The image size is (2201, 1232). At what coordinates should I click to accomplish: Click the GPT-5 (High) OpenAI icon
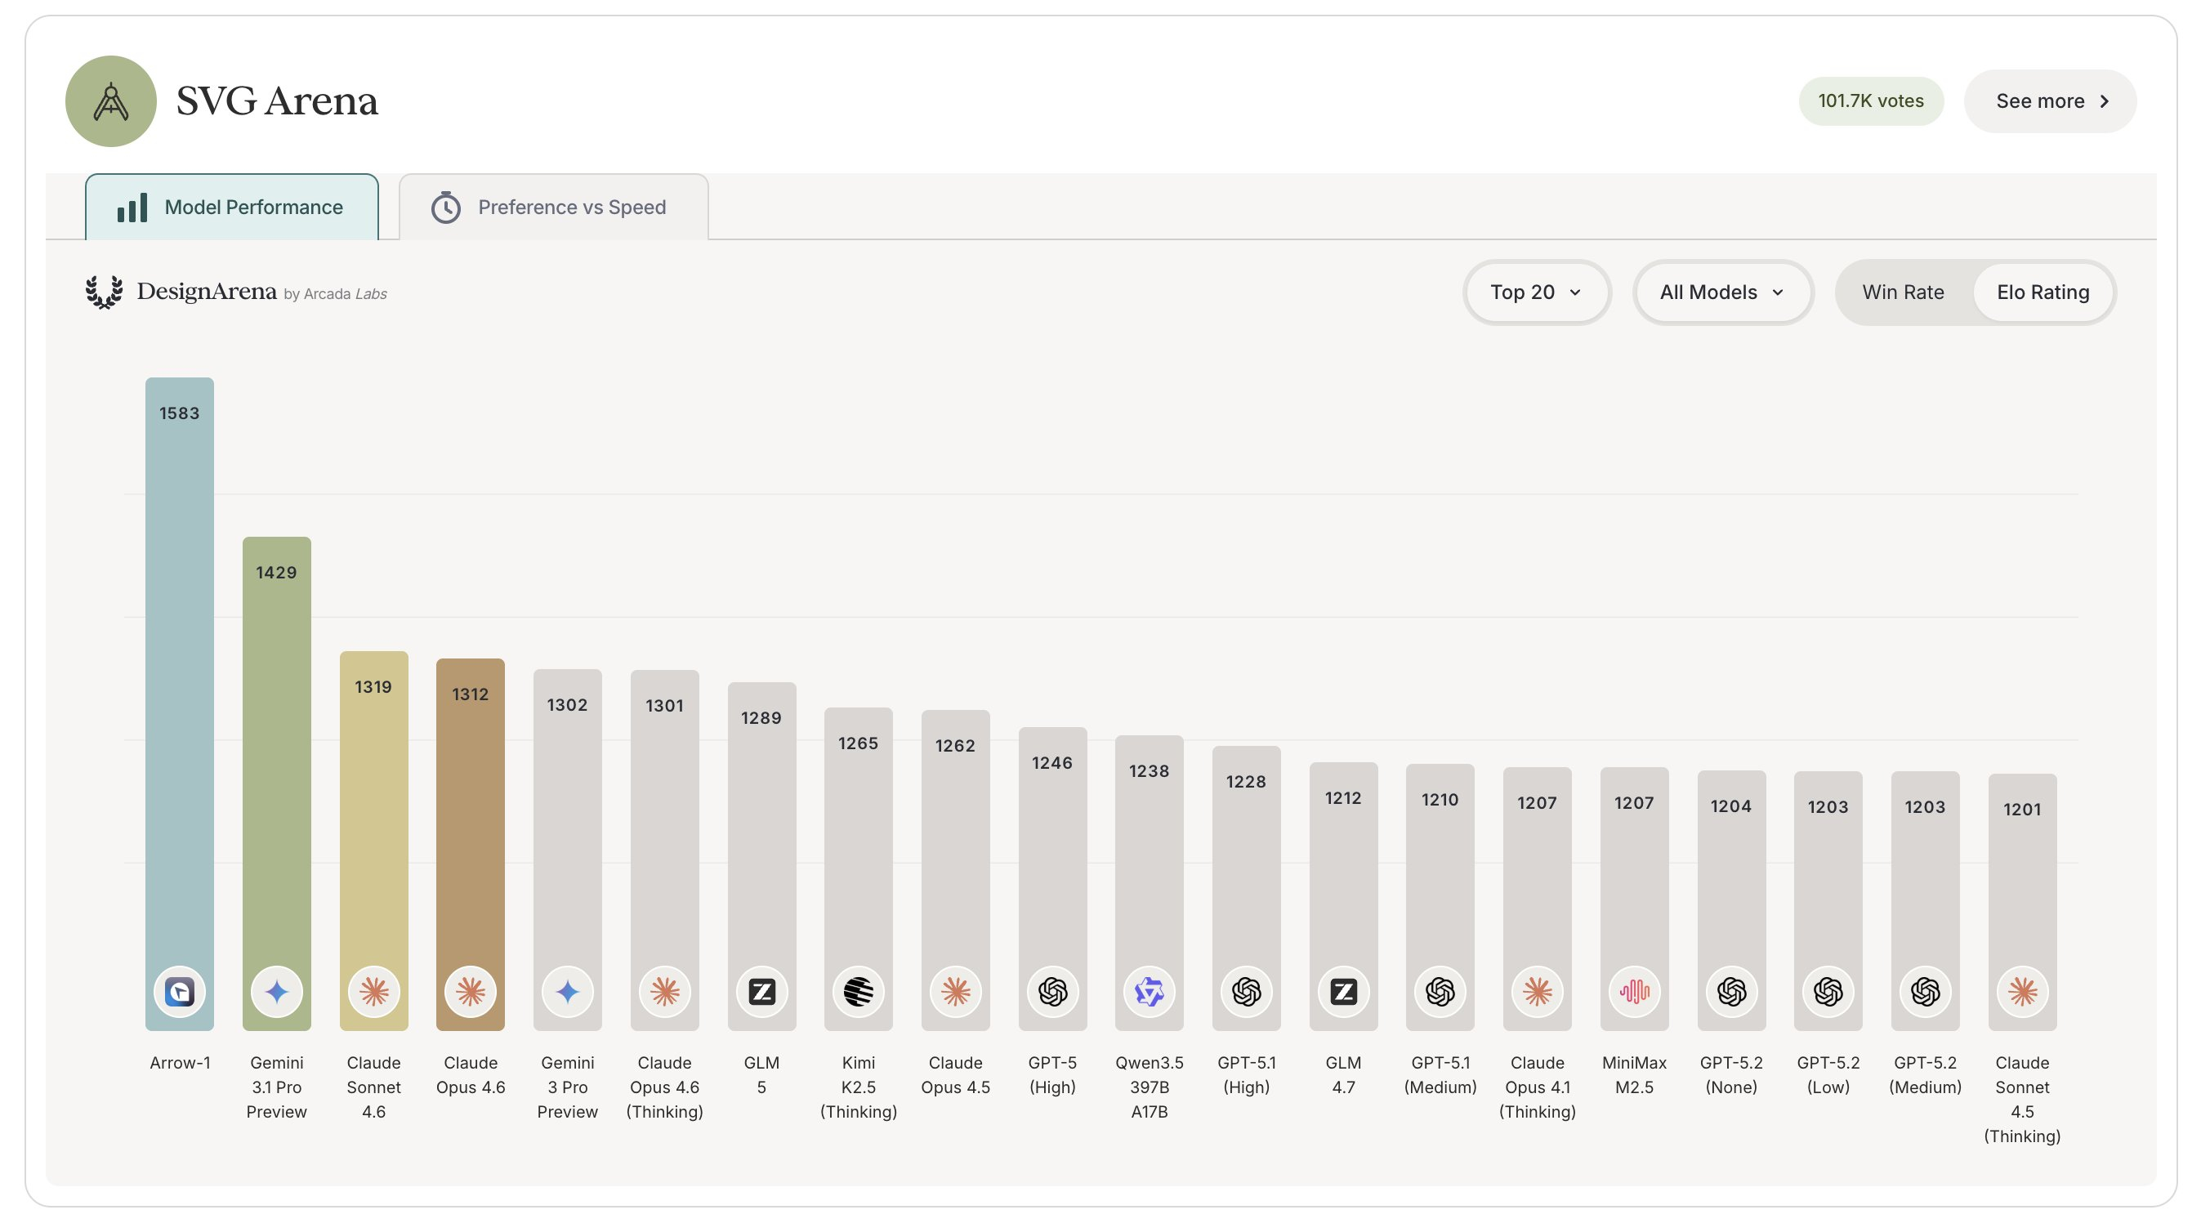coord(1051,992)
